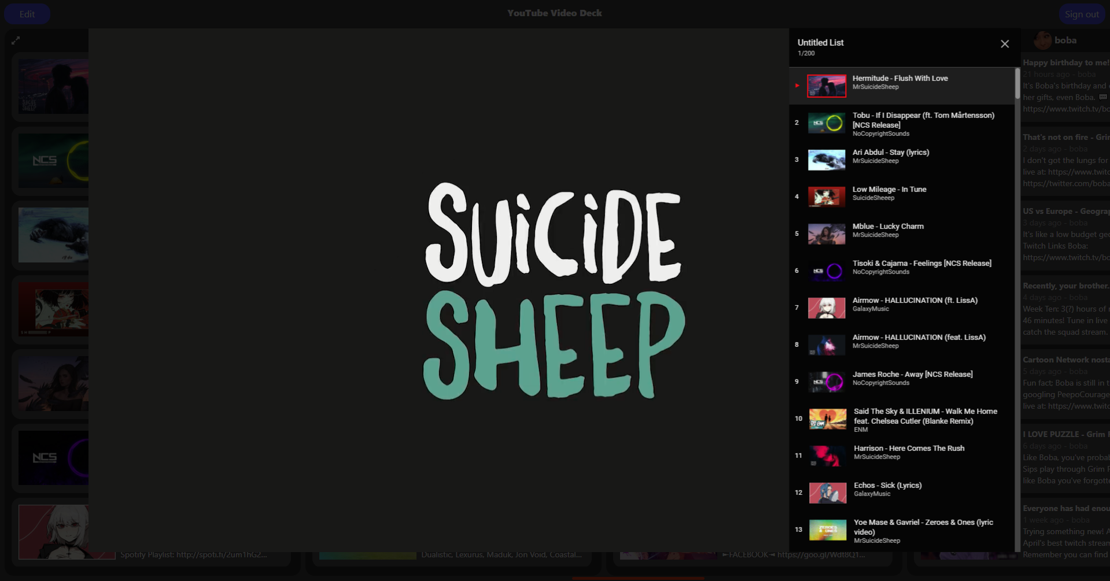The width and height of the screenshot is (1110, 581).
Task: Open Tisoki & Cajama - Feelings thumbnail
Action: 826,271
